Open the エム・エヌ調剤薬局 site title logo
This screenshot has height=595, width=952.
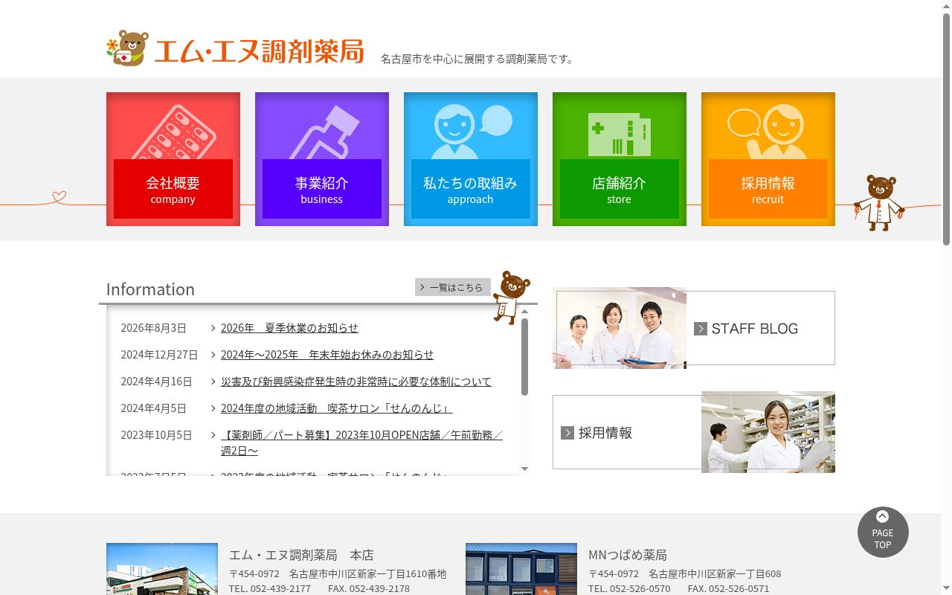click(x=259, y=51)
